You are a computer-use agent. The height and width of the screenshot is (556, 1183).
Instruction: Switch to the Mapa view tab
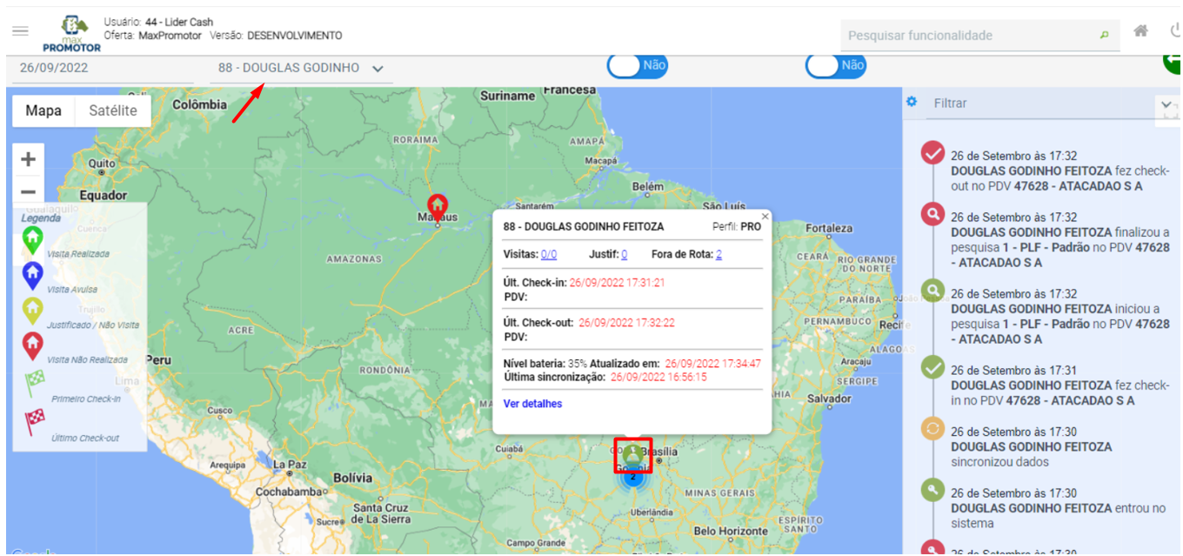pos(43,111)
